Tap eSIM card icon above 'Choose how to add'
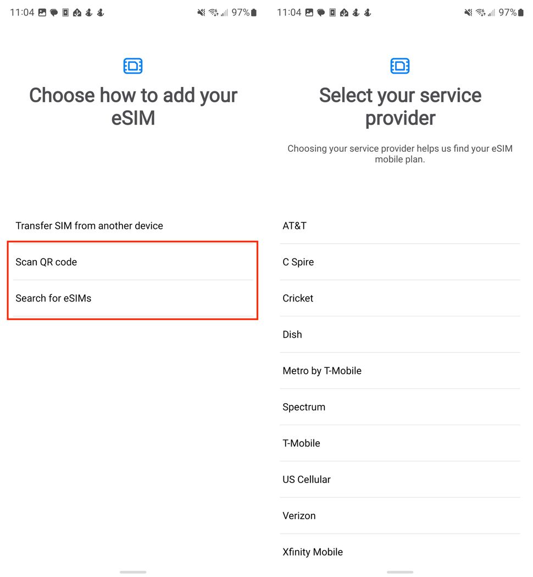This screenshot has width=533, height=577. [x=133, y=66]
